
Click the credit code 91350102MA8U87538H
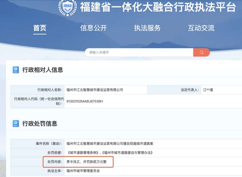pos(85,101)
